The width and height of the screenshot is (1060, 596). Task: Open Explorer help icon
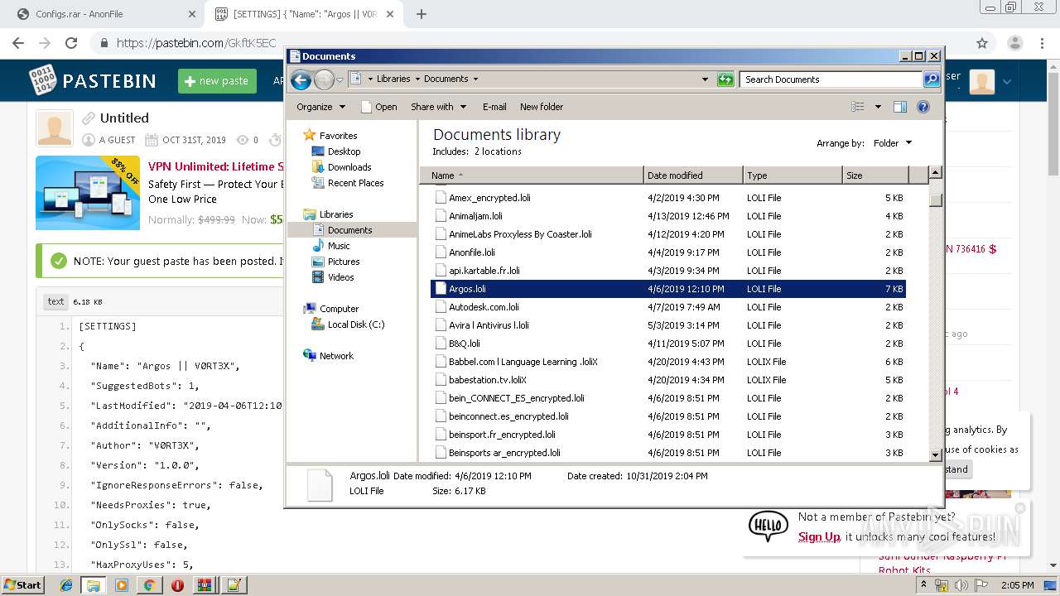click(923, 107)
